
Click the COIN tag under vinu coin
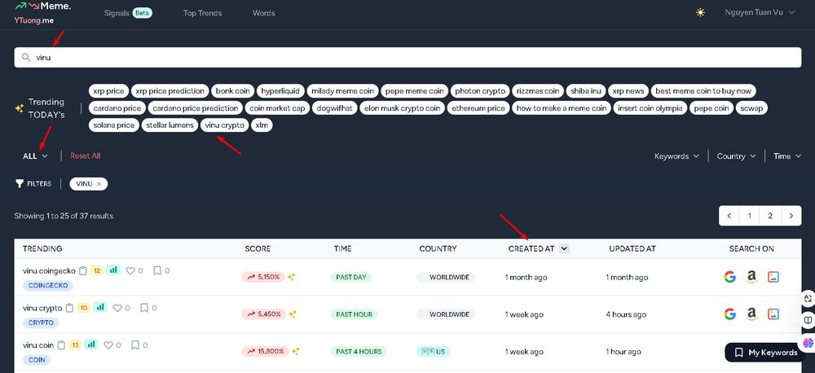click(x=37, y=359)
